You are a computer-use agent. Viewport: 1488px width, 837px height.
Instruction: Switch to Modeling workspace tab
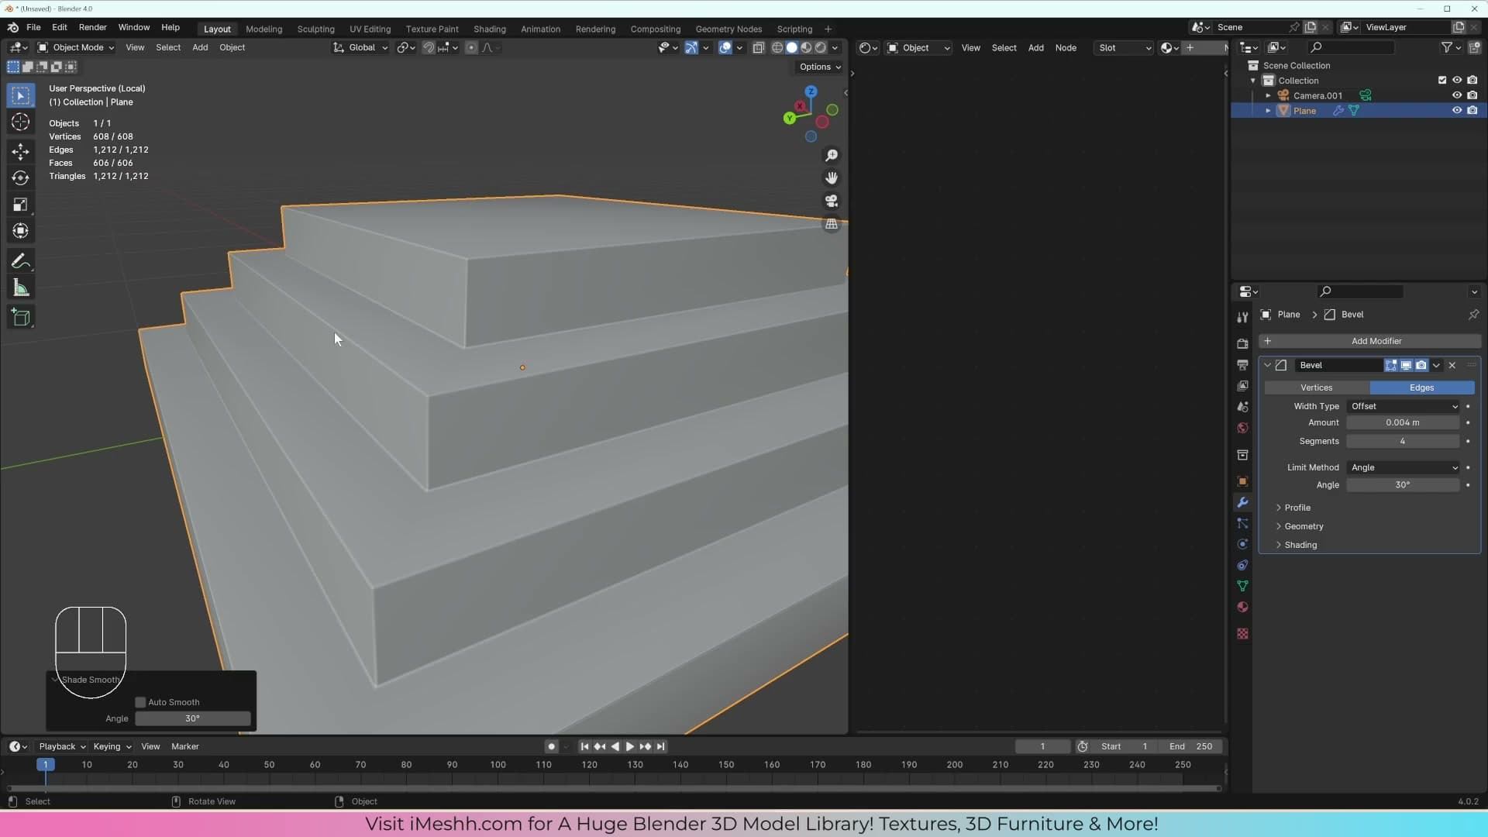[x=263, y=29]
